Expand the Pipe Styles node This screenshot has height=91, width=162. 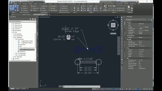tap(13, 34)
